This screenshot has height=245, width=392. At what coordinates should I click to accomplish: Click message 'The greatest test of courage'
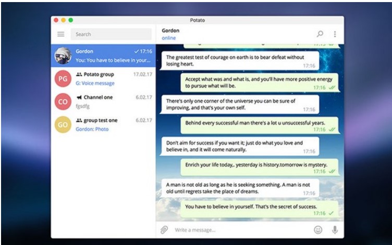tap(240, 61)
